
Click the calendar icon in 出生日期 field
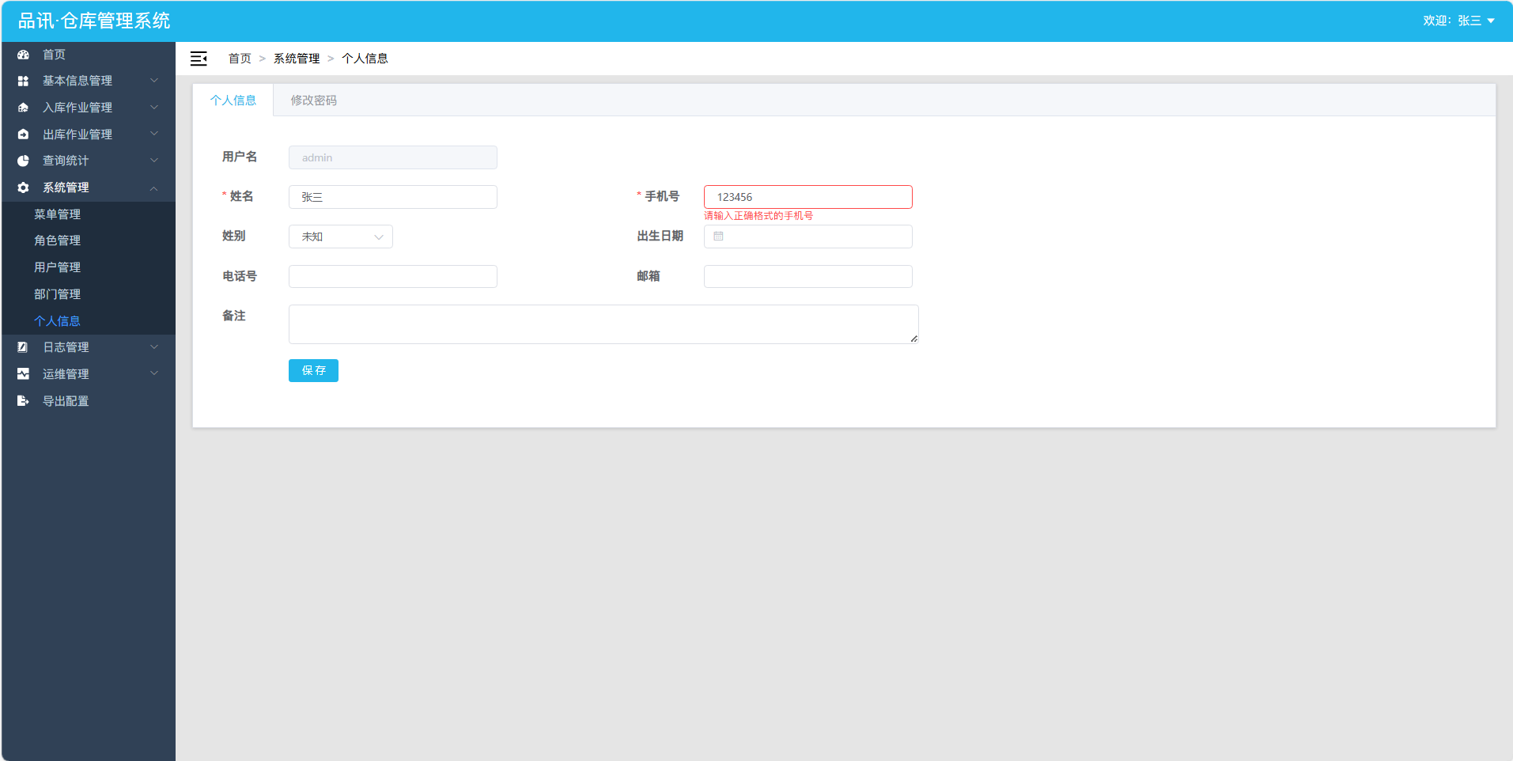point(718,237)
